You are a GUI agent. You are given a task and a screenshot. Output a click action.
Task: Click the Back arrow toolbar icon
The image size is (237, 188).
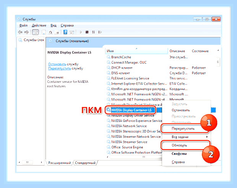click(20, 32)
